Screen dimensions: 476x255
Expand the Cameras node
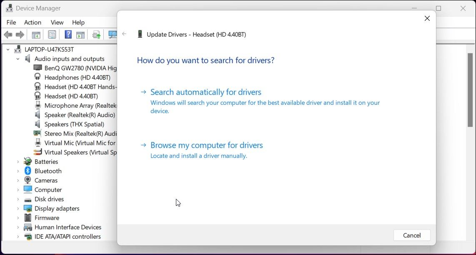[x=18, y=181]
